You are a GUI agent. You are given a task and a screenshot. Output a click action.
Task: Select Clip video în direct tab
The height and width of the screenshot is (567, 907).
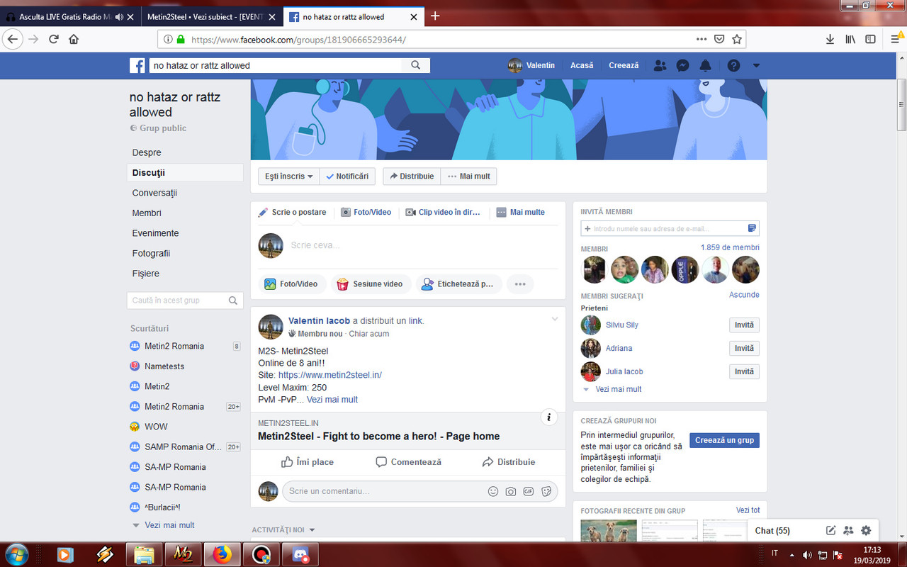(x=443, y=212)
